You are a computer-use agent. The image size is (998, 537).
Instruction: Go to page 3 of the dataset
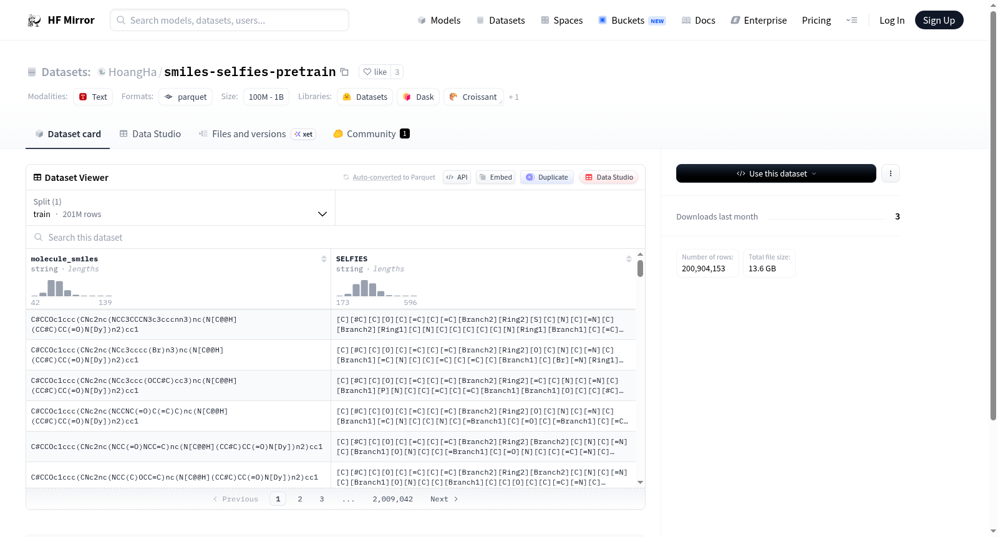coord(322,499)
